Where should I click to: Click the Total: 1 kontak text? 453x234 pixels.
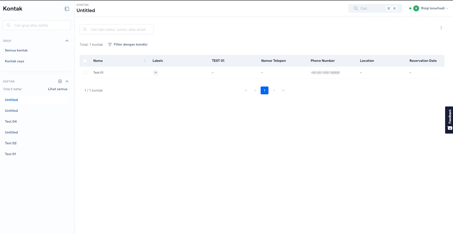click(91, 45)
